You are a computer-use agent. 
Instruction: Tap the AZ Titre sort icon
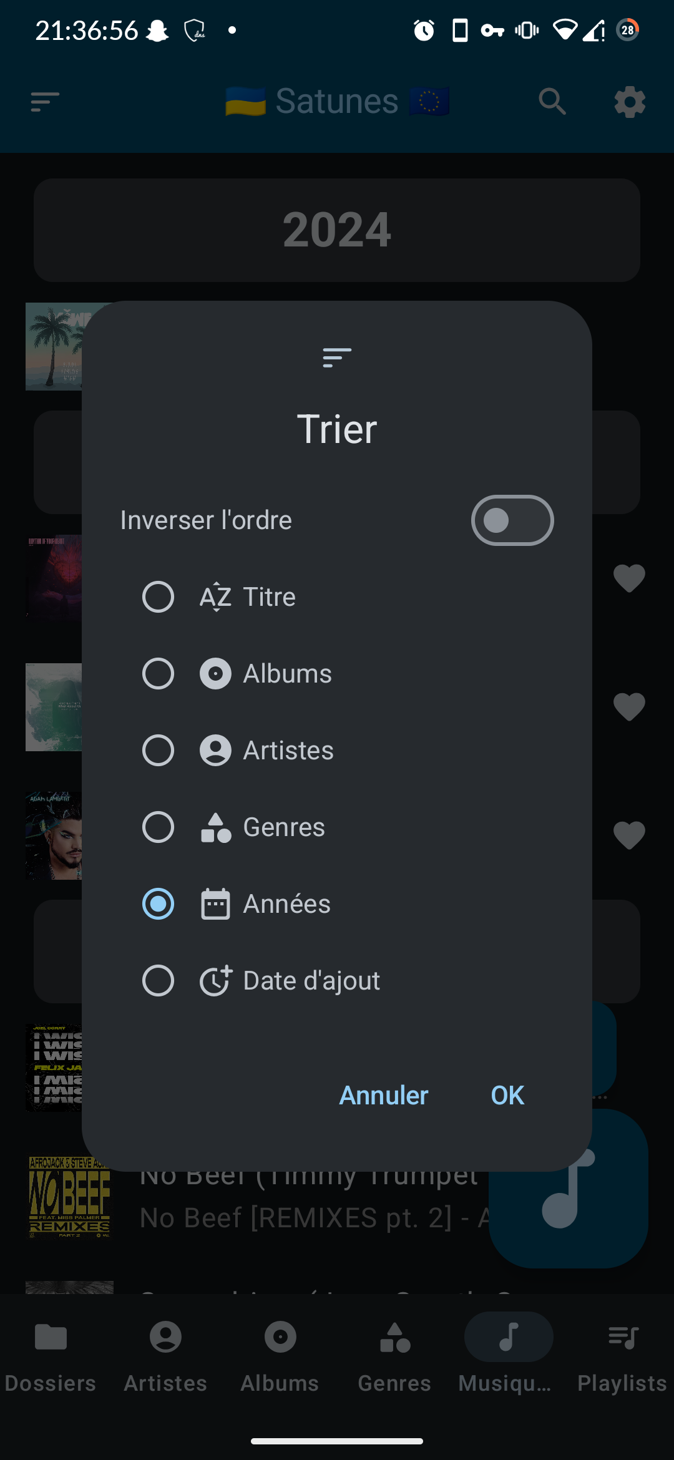(215, 597)
